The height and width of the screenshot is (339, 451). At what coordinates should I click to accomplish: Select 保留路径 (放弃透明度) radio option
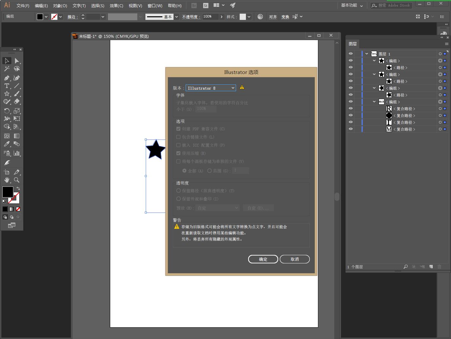pos(178,191)
